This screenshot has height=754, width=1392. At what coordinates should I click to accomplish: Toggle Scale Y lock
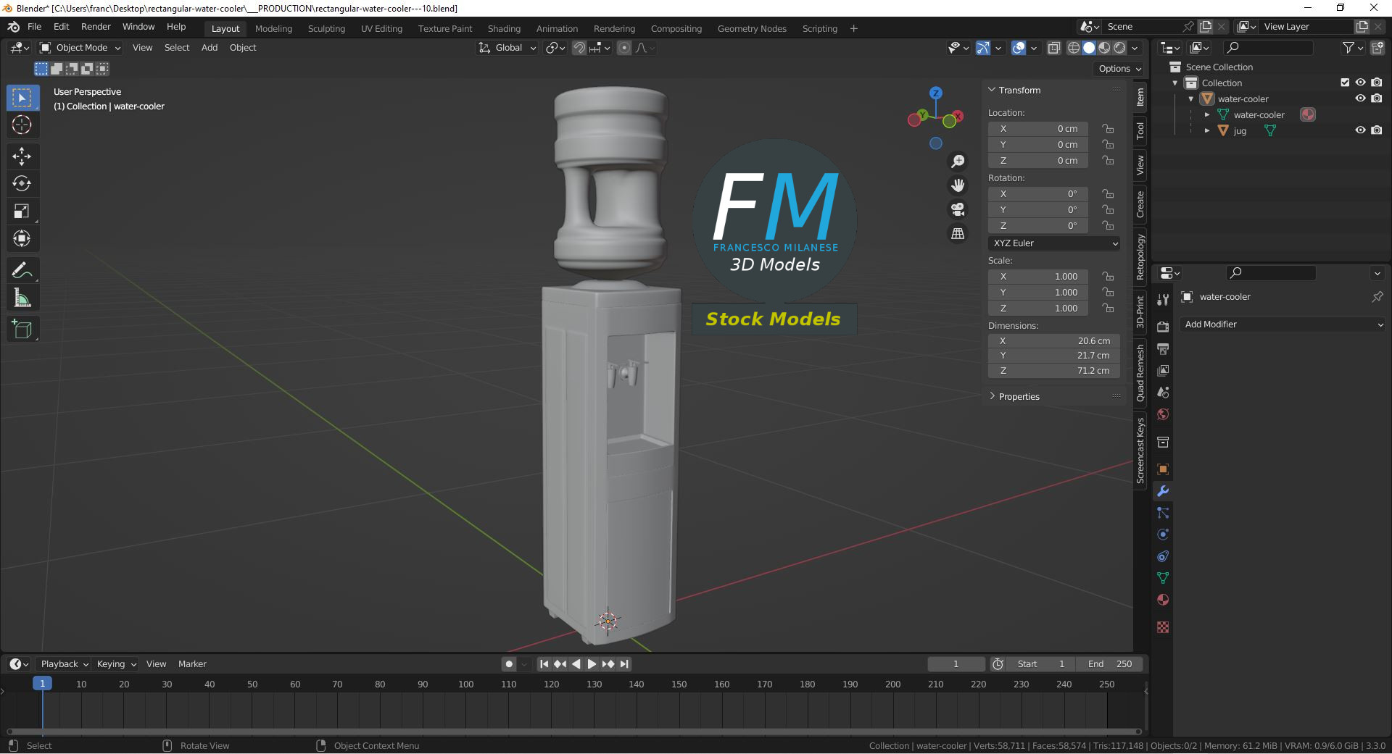coord(1108,293)
